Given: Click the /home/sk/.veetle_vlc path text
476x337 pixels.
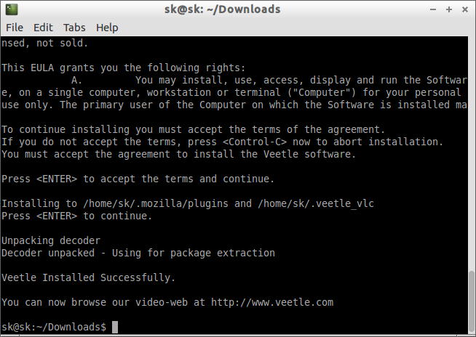Looking at the screenshot, I should tap(316, 203).
